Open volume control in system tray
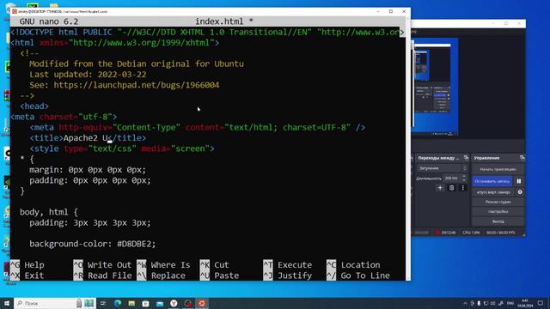Viewport: 550px width, 309px height. click(492, 303)
